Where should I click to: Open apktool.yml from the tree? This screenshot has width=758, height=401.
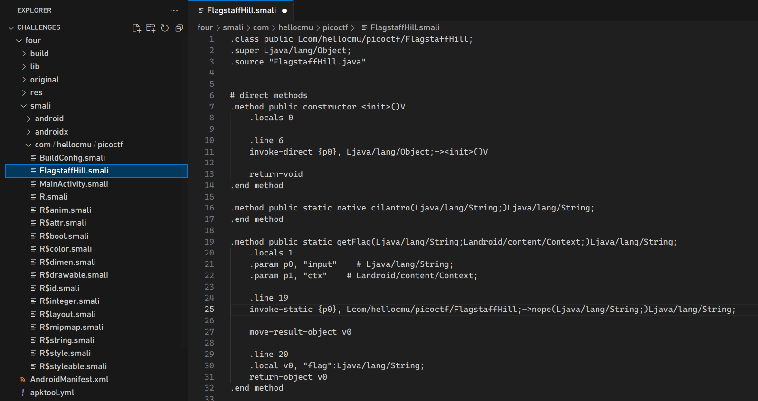(x=96, y=392)
